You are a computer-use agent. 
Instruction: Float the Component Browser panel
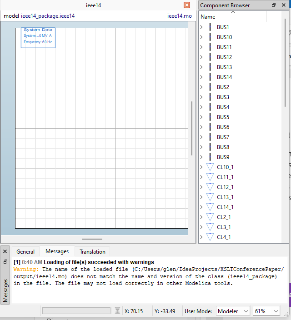tap(274, 5)
